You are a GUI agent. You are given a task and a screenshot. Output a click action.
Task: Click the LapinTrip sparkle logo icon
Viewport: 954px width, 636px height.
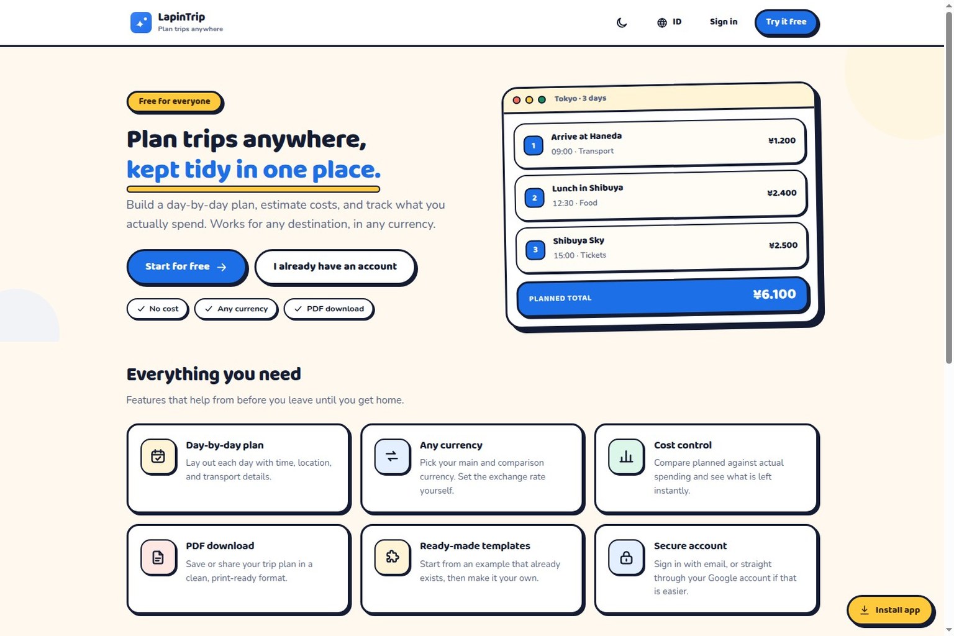pos(141,22)
